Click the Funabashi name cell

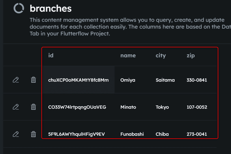tap(132, 134)
